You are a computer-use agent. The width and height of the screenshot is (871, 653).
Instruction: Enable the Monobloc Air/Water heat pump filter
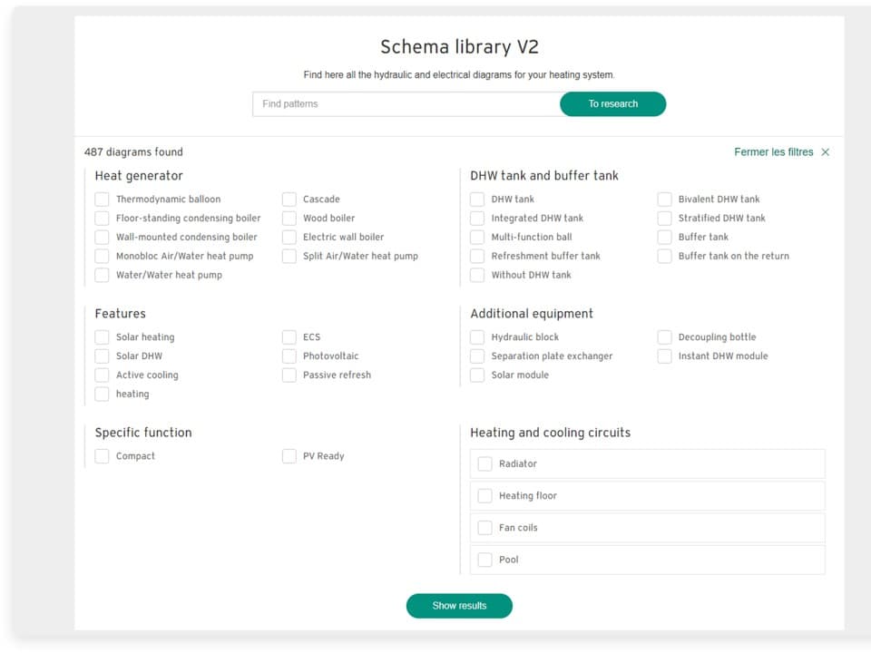click(102, 256)
